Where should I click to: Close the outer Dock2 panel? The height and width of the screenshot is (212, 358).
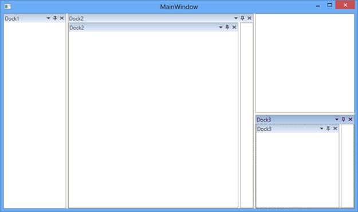(249, 18)
